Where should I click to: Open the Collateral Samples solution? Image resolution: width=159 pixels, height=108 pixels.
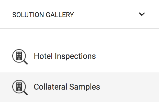[67, 87]
